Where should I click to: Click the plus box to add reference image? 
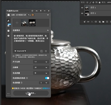pos(17,23)
